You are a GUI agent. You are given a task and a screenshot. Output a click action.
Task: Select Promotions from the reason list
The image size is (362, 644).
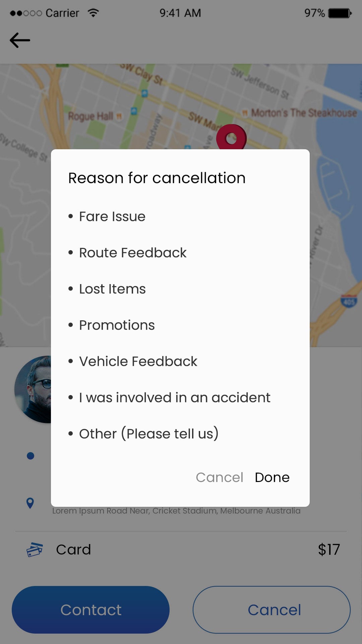pyautogui.click(x=117, y=325)
